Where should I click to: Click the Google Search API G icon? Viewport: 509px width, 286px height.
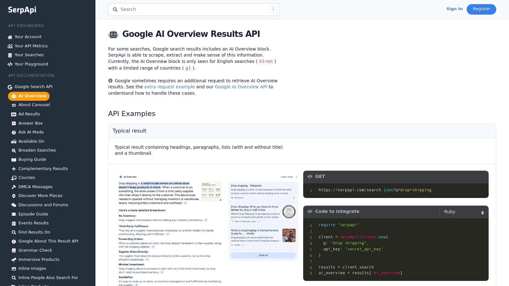click(x=10, y=87)
